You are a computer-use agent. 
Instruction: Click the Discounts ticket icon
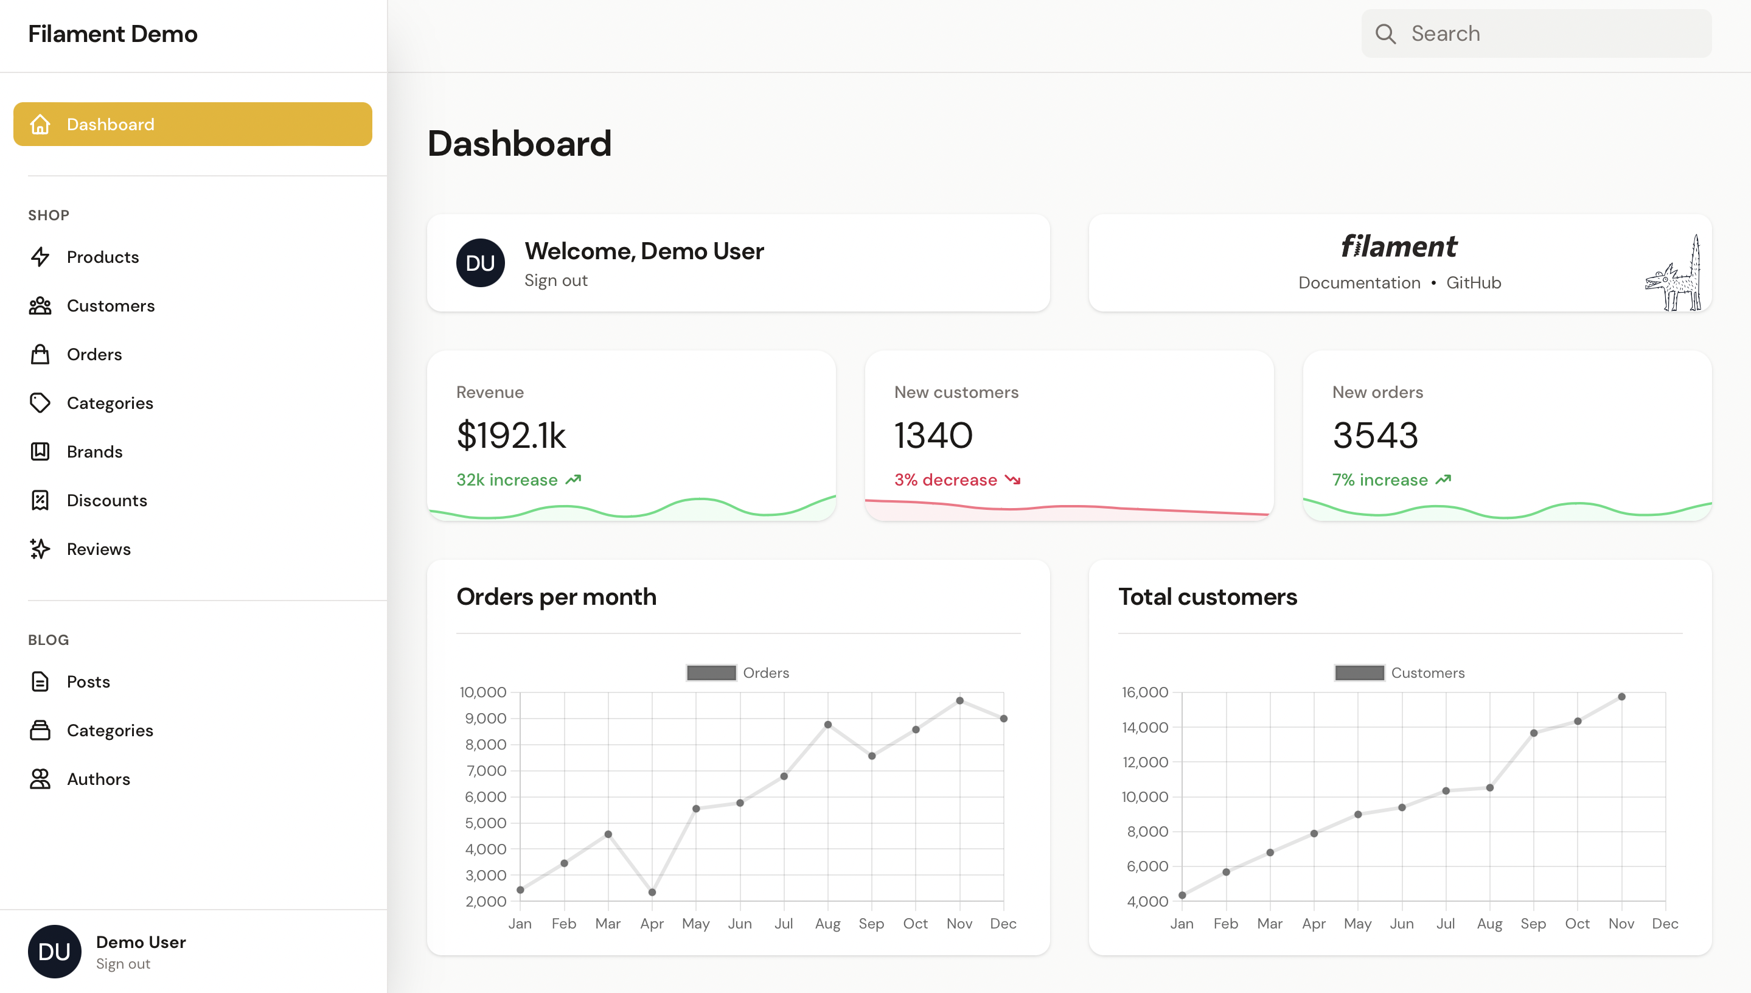pos(40,500)
